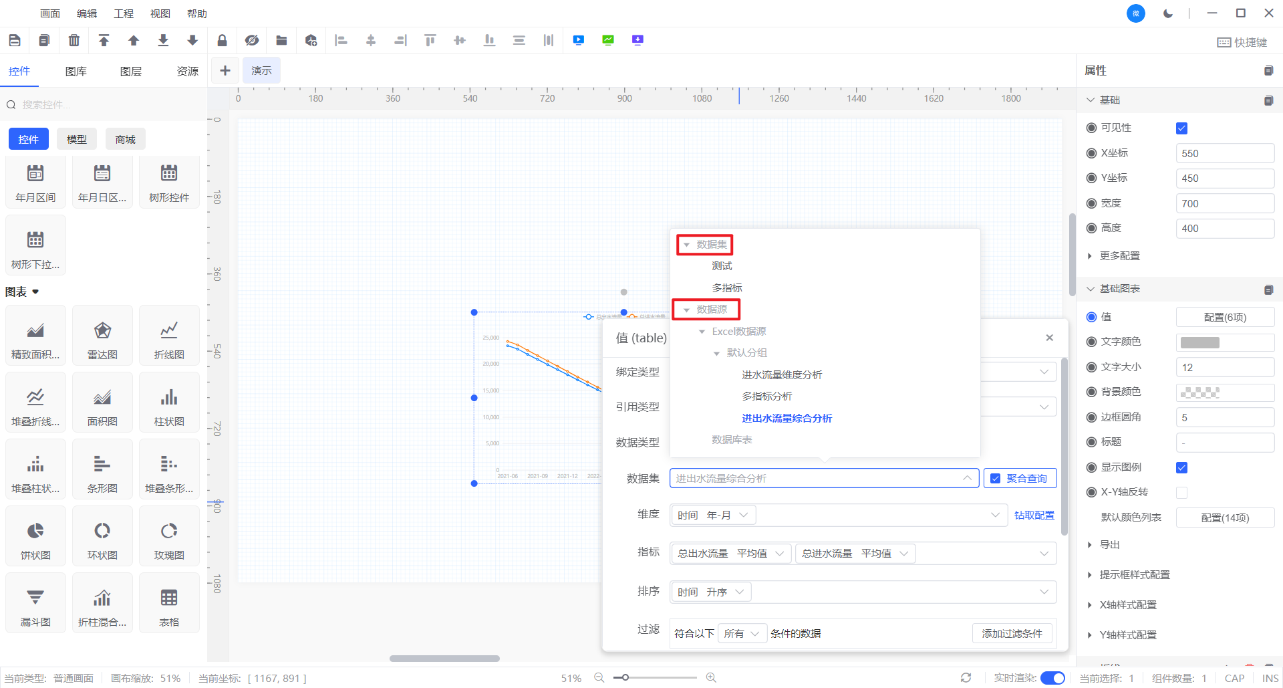This screenshot has width=1283, height=688.
Task: Click the save document icon
Action: coord(14,40)
